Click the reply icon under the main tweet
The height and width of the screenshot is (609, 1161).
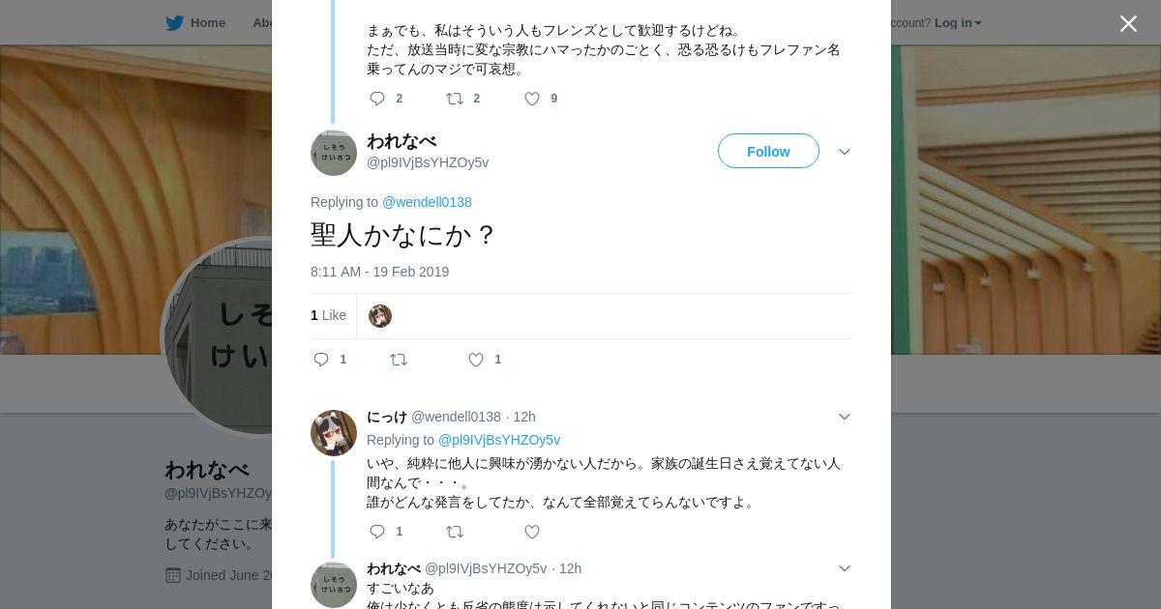(321, 360)
